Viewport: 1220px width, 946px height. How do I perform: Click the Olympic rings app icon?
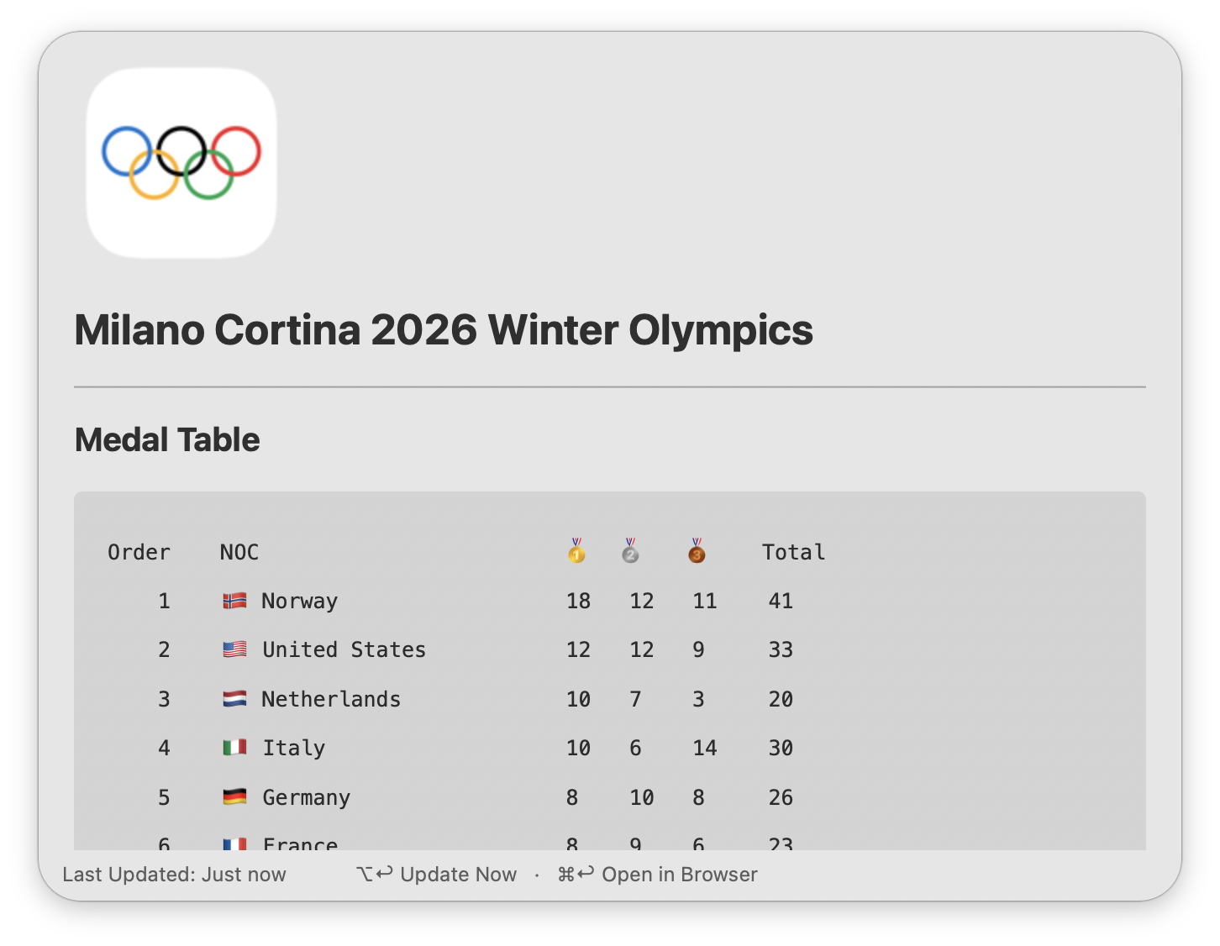tap(181, 163)
